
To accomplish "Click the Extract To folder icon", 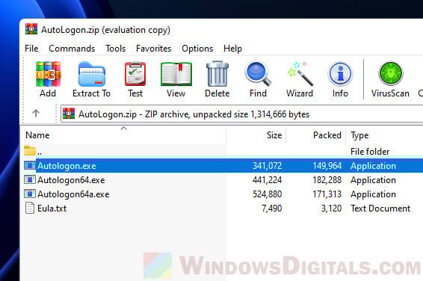I will pos(92,74).
